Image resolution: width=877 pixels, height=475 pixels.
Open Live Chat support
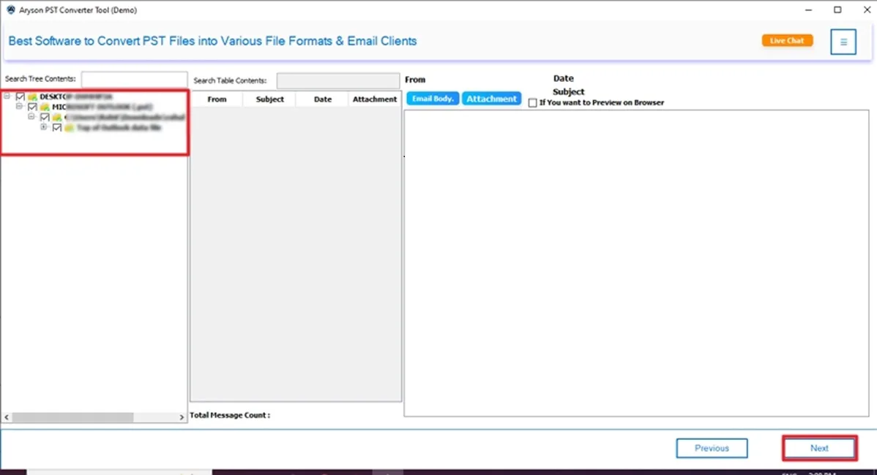(787, 41)
